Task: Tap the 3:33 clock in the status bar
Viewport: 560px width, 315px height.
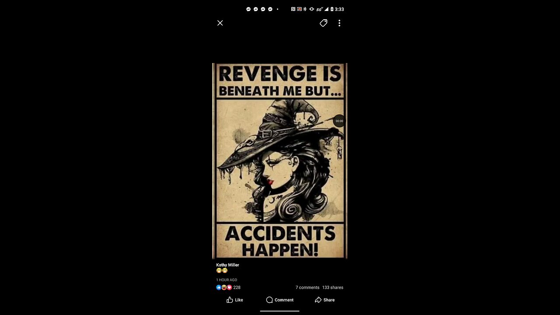Action: click(x=339, y=9)
